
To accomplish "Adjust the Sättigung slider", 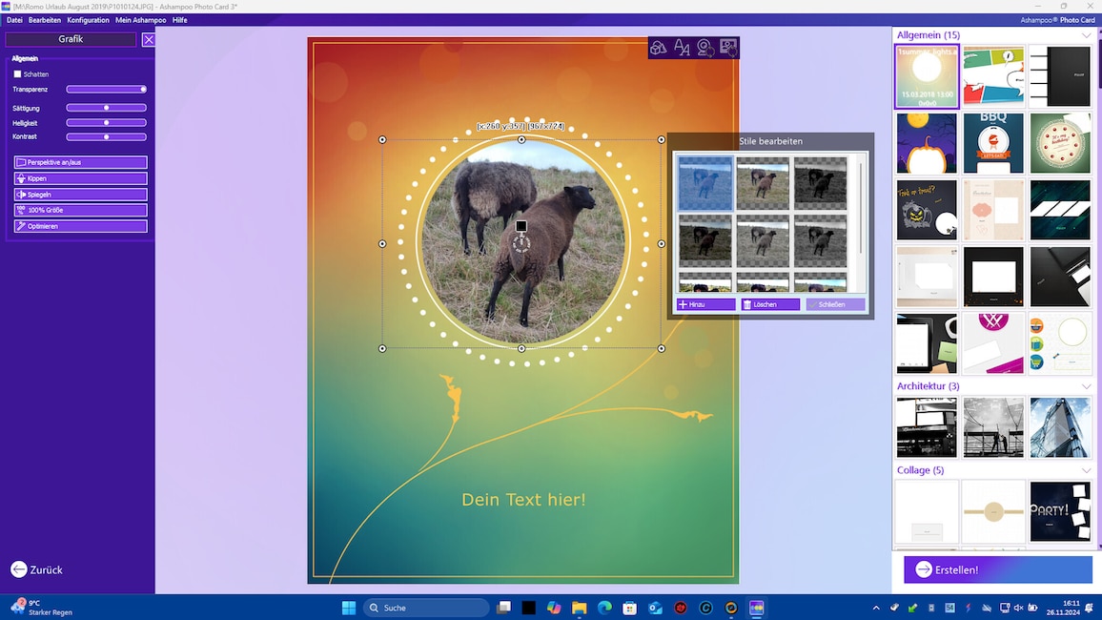I will [x=106, y=108].
